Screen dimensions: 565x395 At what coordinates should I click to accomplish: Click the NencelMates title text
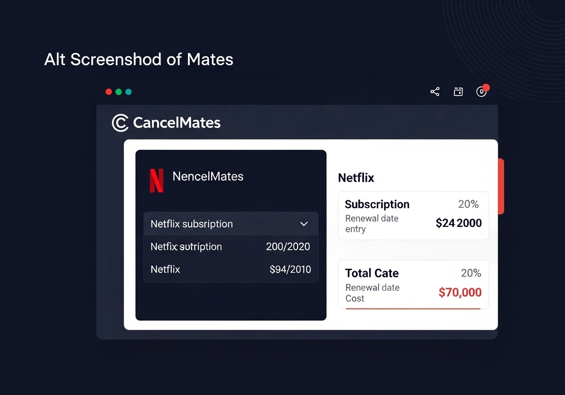pos(208,176)
